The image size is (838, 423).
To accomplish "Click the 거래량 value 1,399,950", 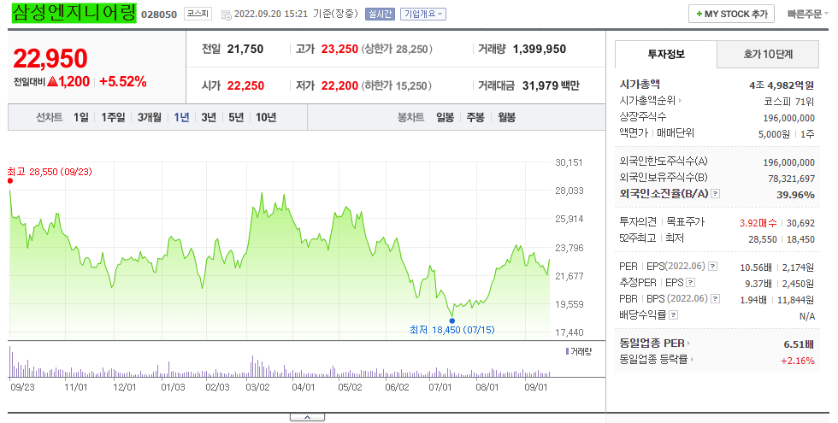I will [x=540, y=50].
